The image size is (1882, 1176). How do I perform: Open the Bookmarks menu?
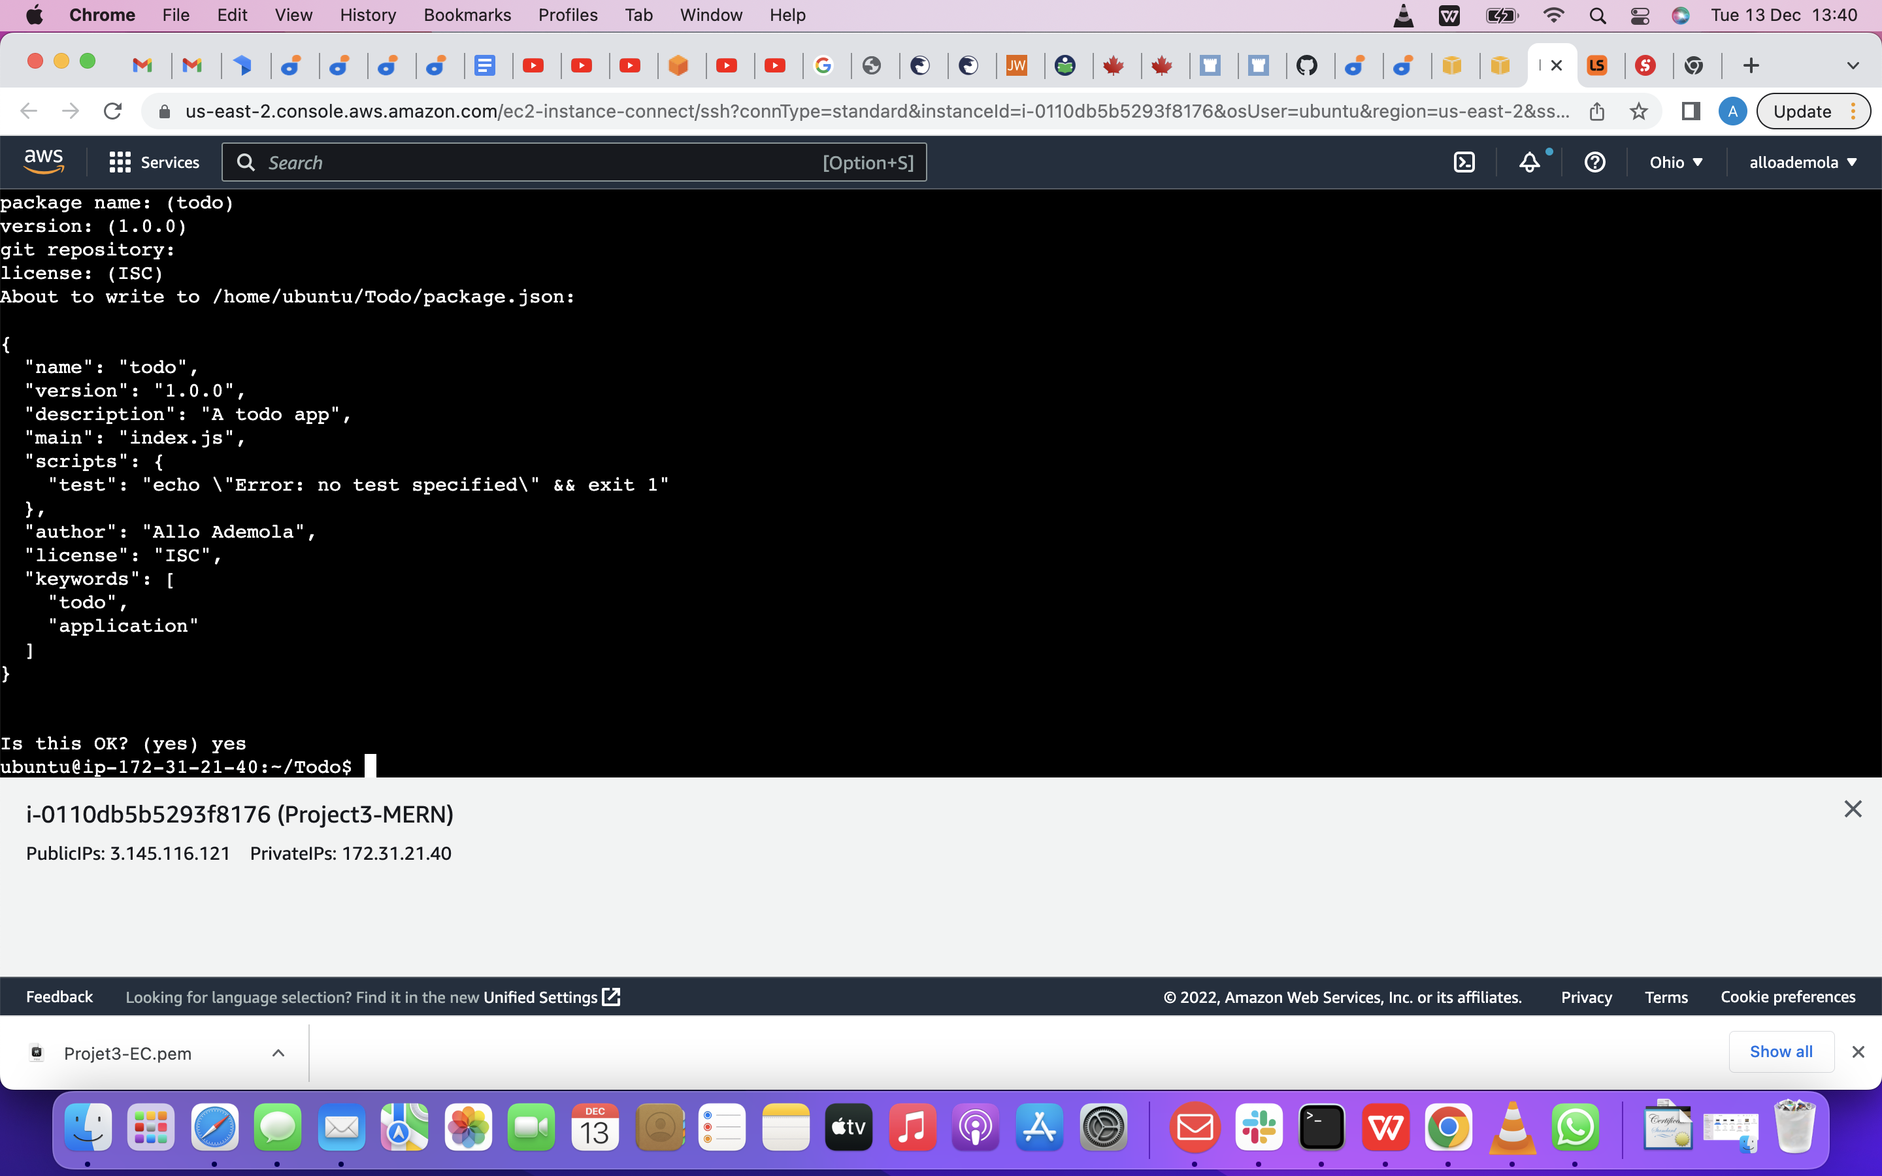[467, 15]
